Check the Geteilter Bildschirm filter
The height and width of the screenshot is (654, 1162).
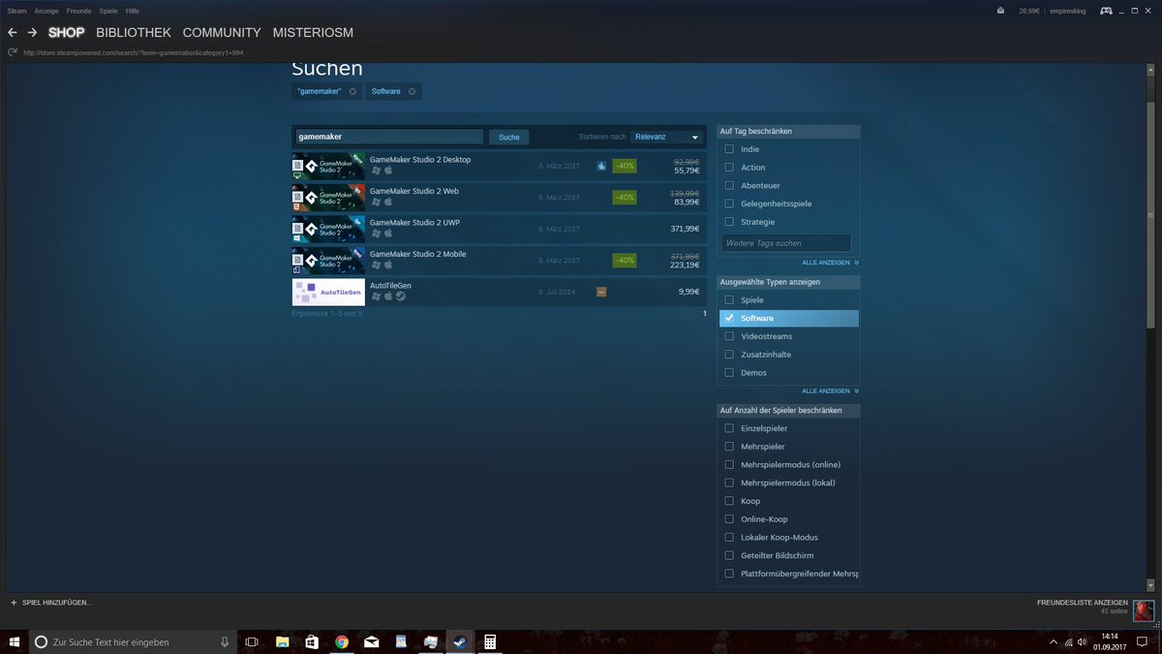click(729, 555)
